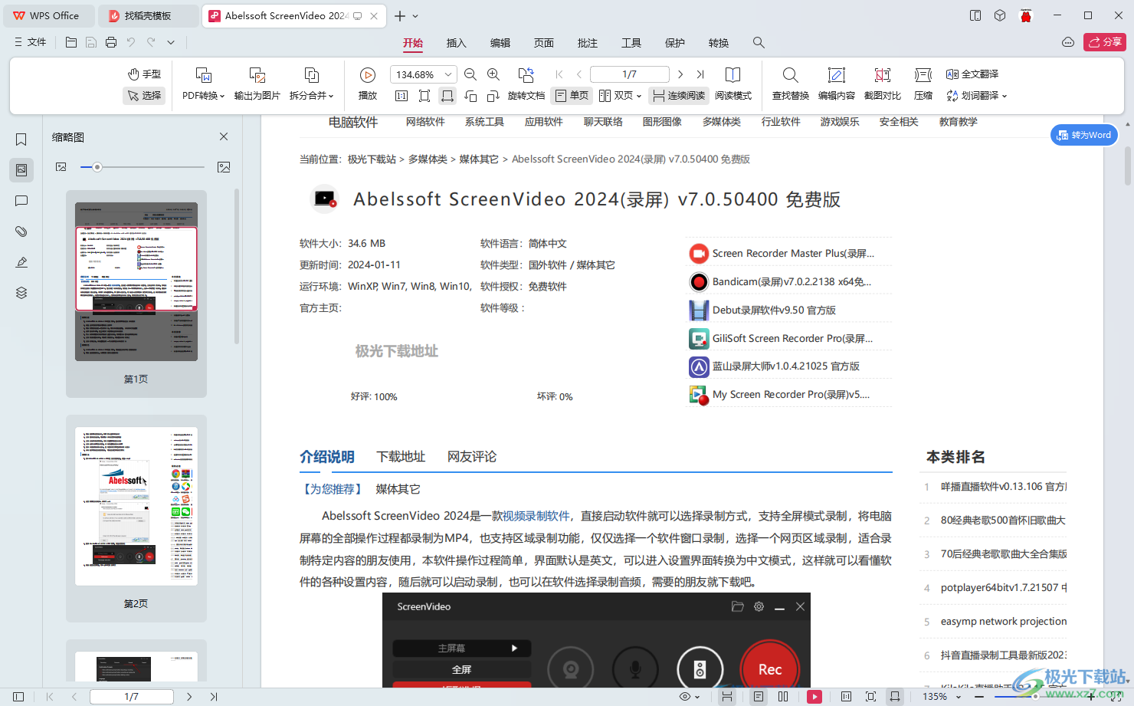Open the layers icon in the sidebar
1134x706 pixels.
coord(21,293)
